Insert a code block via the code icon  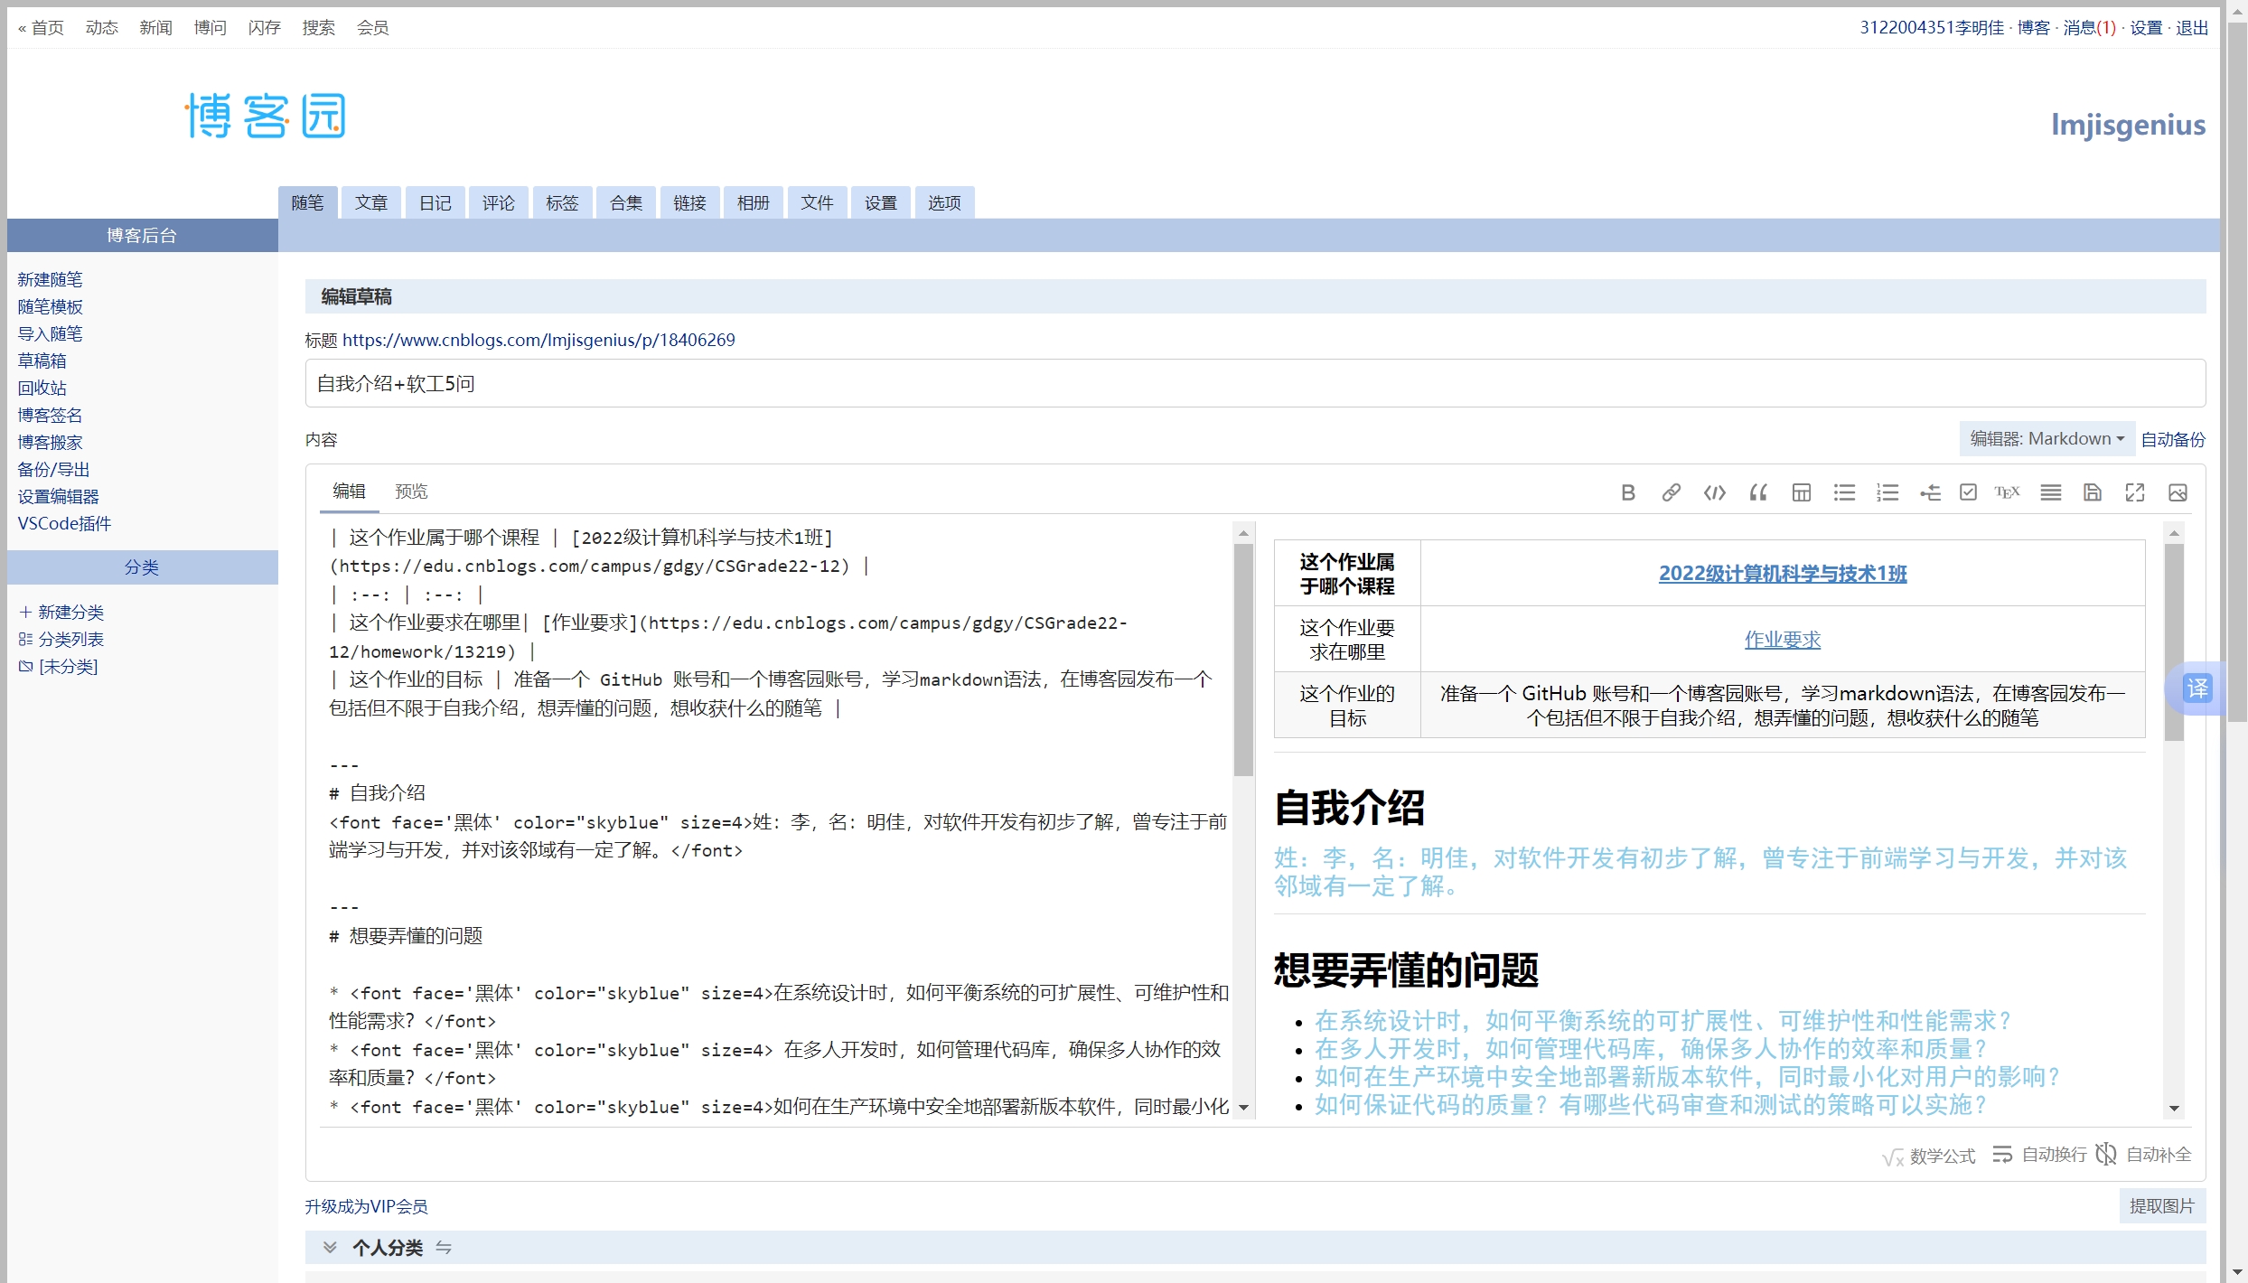tap(1714, 492)
